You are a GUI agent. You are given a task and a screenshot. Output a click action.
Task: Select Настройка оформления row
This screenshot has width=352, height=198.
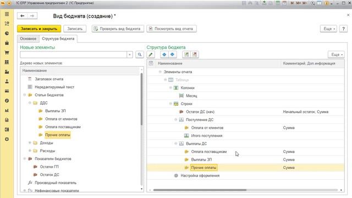coord(246,175)
